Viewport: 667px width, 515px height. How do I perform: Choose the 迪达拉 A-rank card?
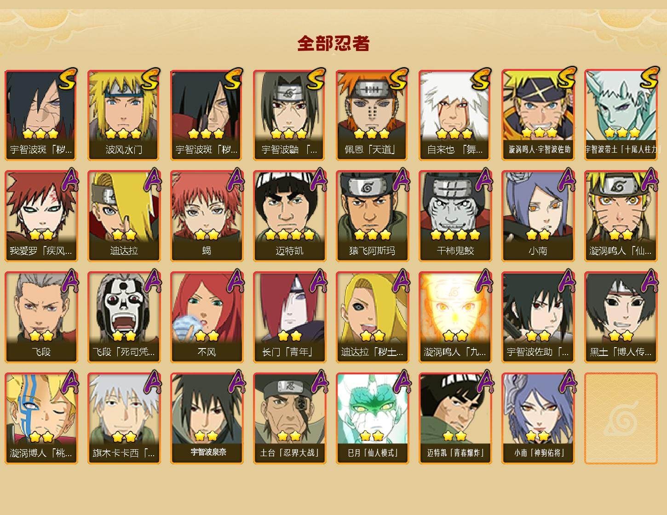pos(124,216)
